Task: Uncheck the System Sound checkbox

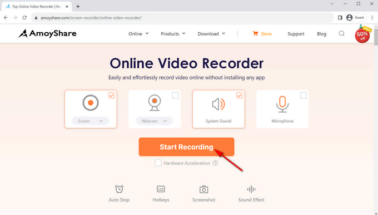Action: tap(239, 96)
